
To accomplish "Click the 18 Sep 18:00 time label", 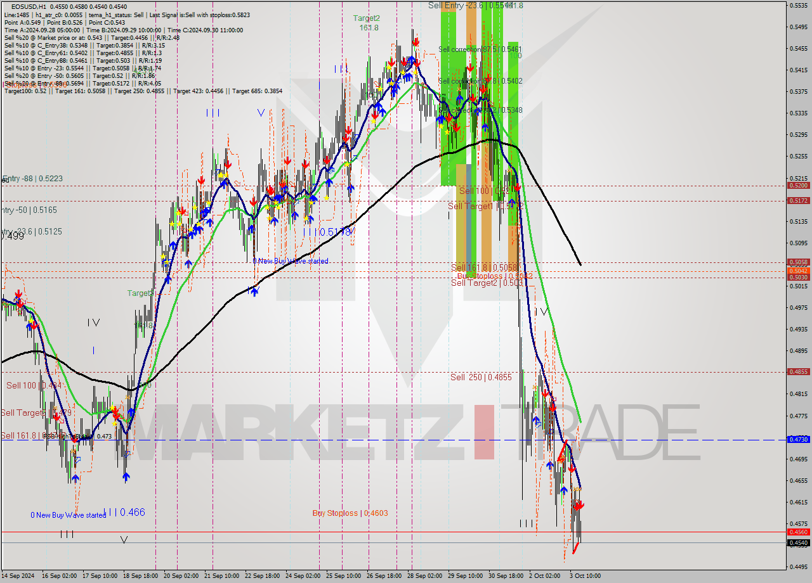I will click(141, 576).
